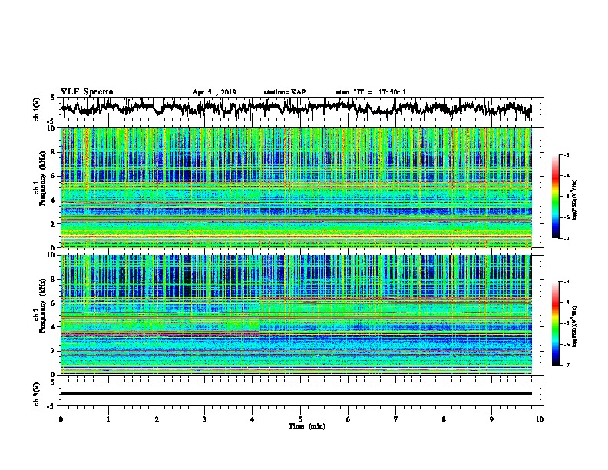Click the upper PSD color scale bar
Screen dimensions: 608x470
[555, 197]
